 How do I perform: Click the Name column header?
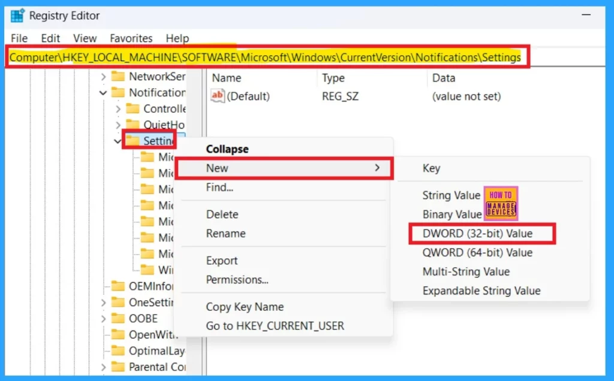pyautogui.click(x=227, y=78)
